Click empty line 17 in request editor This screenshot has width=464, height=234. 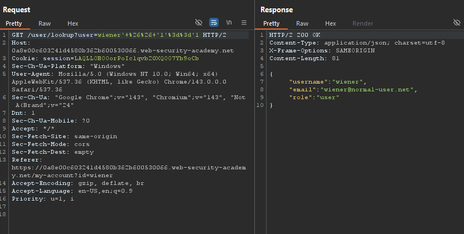click(x=128, y=207)
